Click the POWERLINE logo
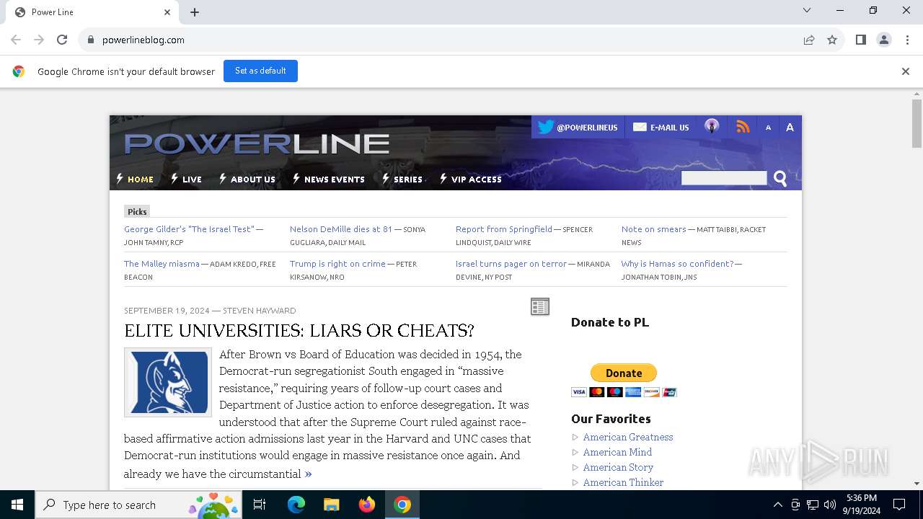Screen dimensions: 923x519 [x=257, y=143]
